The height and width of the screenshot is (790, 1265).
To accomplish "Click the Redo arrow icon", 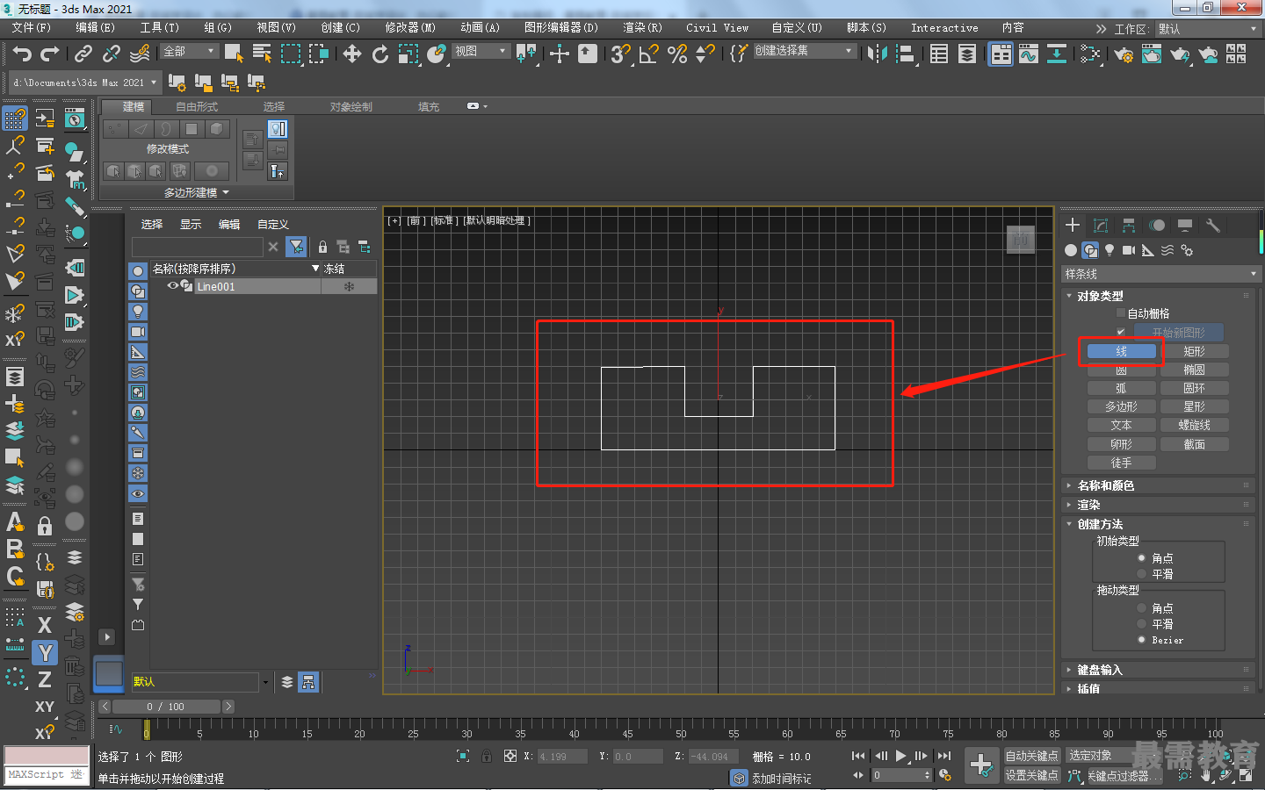I will coord(50,54).
